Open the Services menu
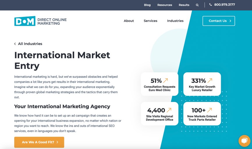This screenshot has height=149, width=252. [150, 21]
